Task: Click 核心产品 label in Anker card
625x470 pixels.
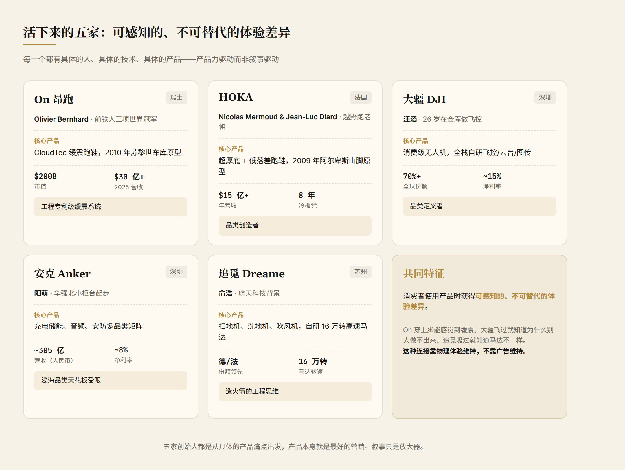Action: [47, 315]
